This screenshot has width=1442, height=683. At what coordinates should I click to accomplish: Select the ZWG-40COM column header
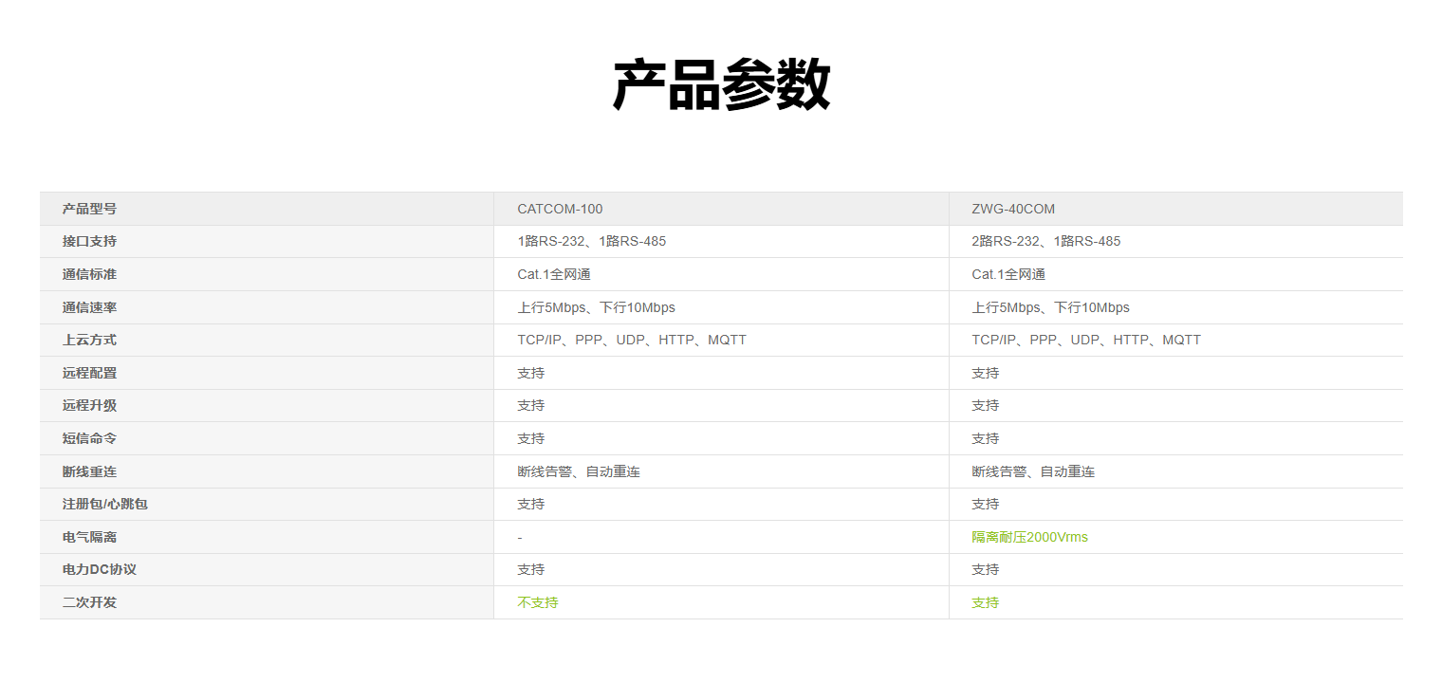pos(1013,209)
